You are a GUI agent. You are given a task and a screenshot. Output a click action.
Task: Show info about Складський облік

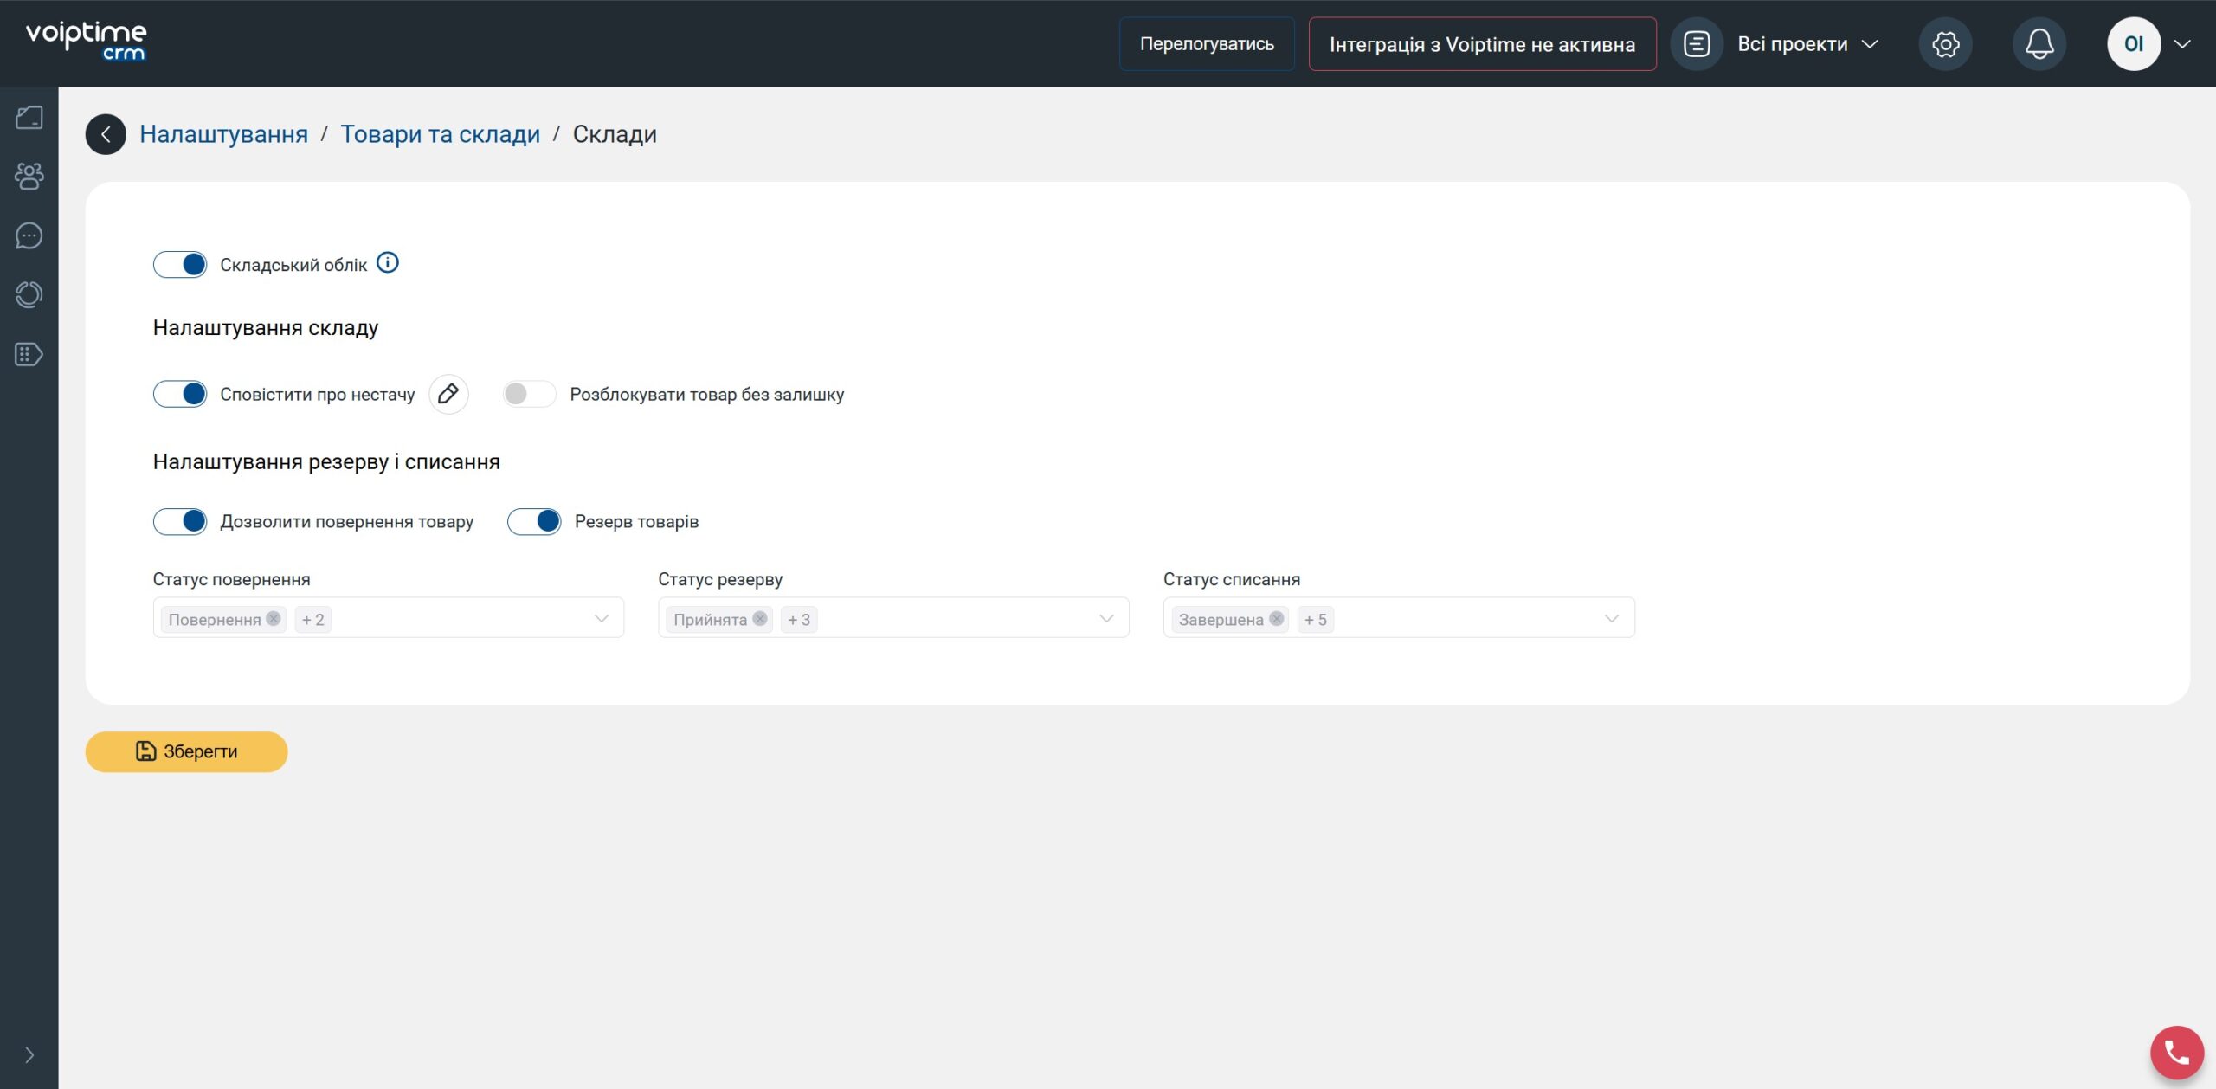tap(388, 262)
